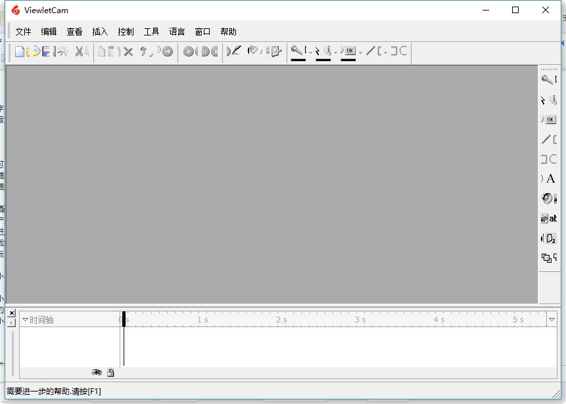Open the 帮助 menu

pyautogui.click(x=228, y=32)
